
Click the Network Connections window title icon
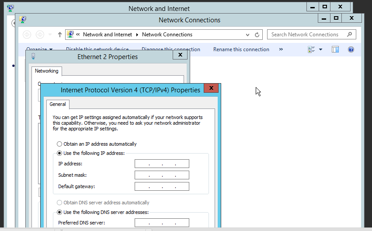23,19
